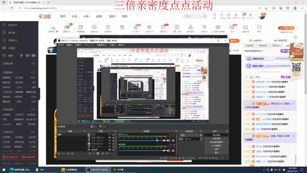Open the scene transition type dropdown in OBS
Viewport: 307px width, 173px height.
189,135
